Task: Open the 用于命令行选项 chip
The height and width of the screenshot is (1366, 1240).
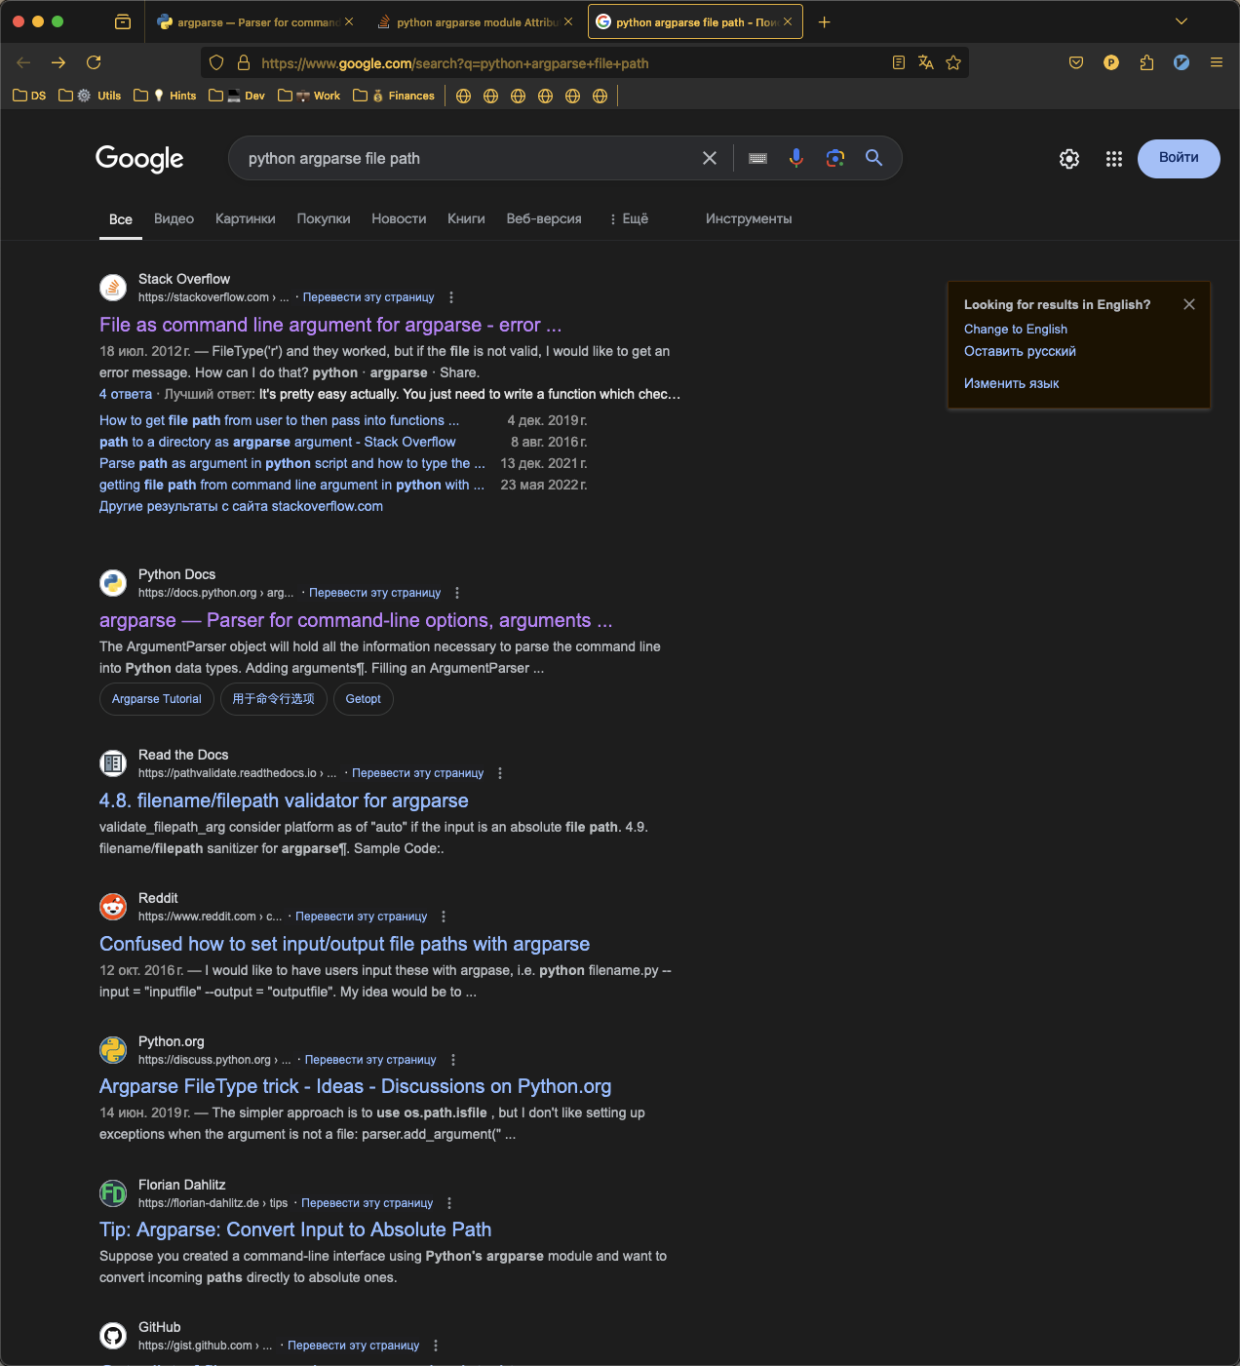Action: 274,699
